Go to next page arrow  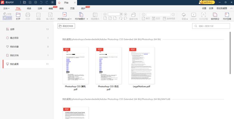[173, 15]
